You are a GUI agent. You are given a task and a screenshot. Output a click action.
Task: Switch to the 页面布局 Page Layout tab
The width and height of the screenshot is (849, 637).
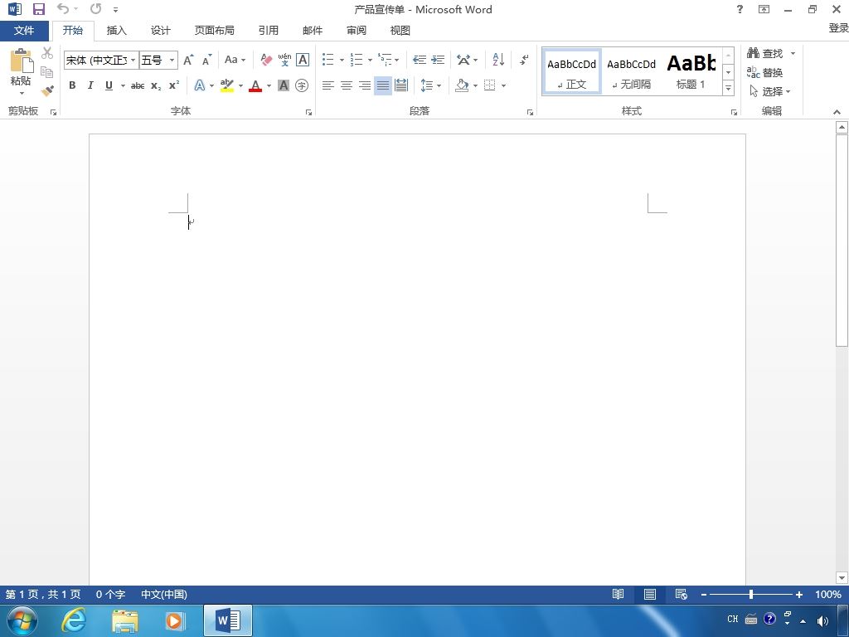[215, 31]
